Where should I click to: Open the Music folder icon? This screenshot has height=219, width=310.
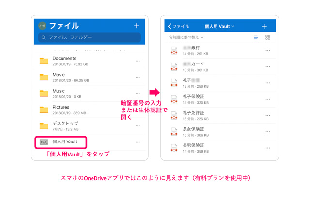click(44, 94)
